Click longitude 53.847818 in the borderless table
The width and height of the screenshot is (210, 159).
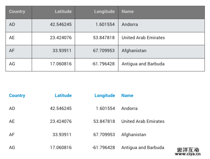point(104,122)
